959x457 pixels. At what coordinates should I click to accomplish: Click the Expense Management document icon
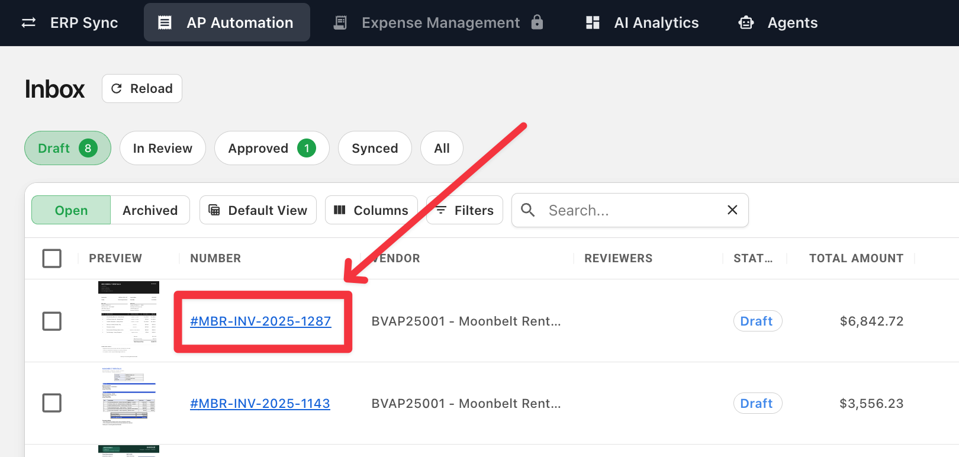point(340,22)
